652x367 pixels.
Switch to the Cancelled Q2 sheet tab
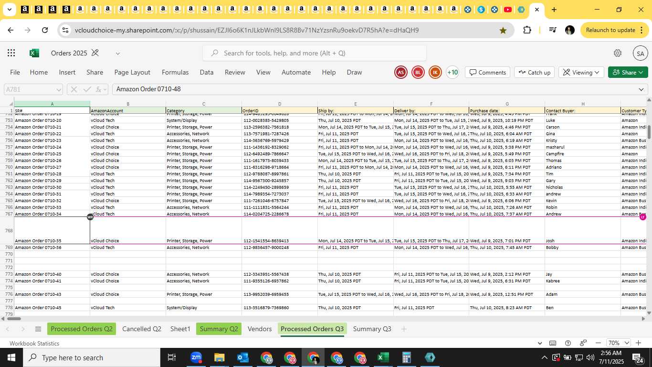point(142,329)
